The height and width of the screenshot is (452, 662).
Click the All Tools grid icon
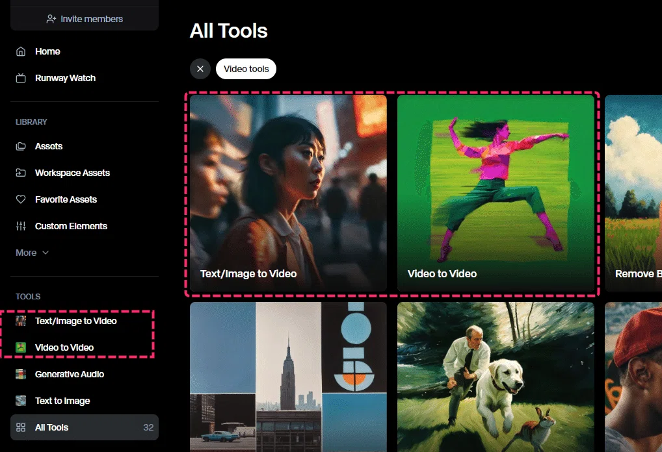pyautogui.click(x=21, y=427)
